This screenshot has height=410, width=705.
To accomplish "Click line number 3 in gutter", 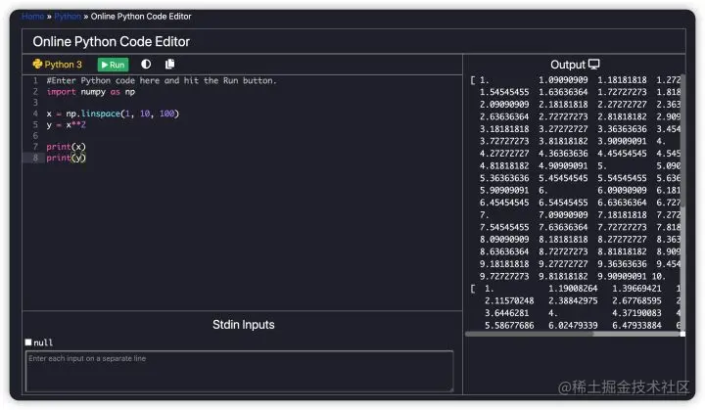I will 35,103.
